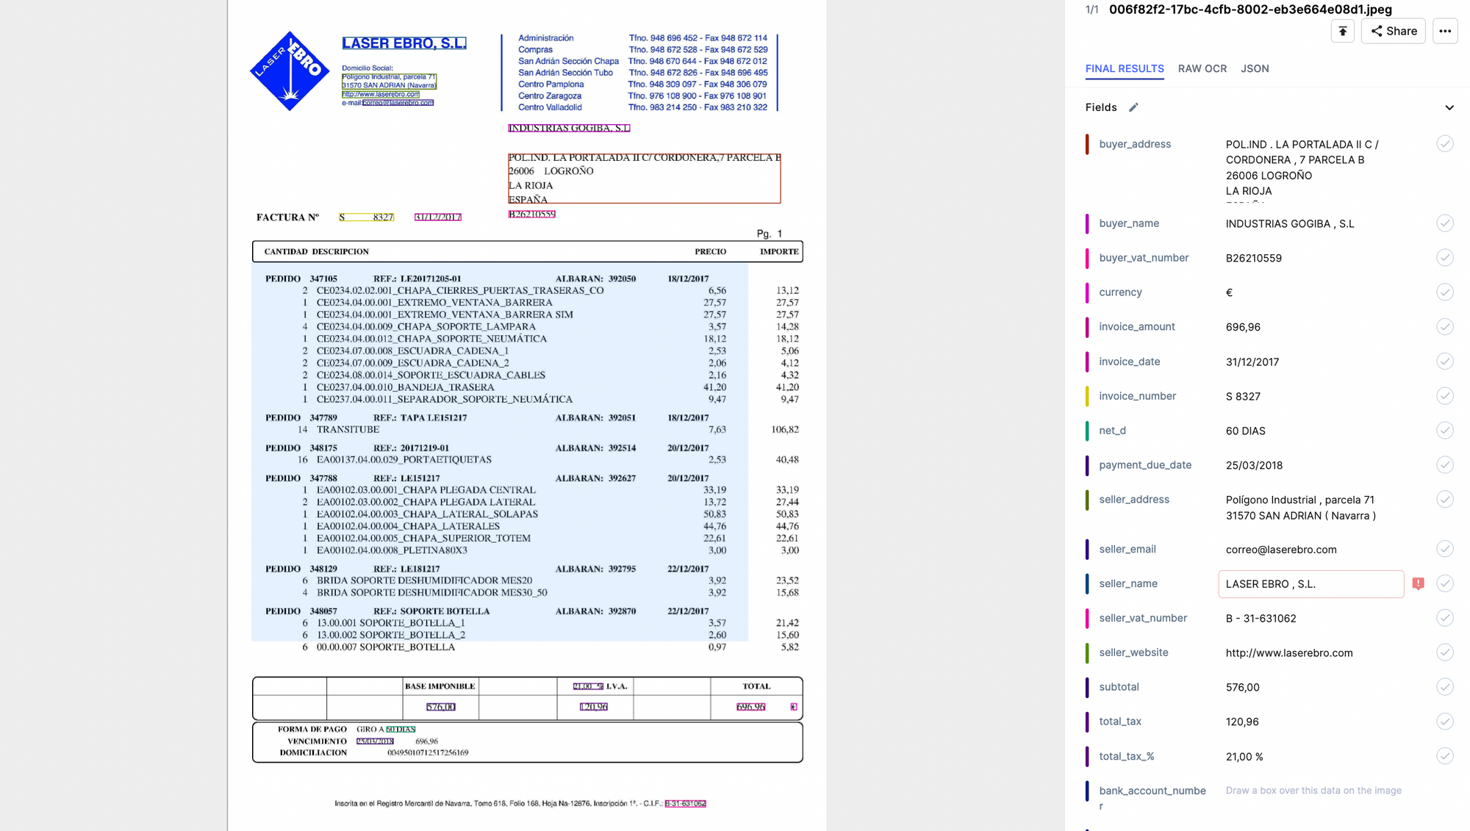The width and height of the screenshot is (1470, 831).
Task: Confirm the seller_vat_number field with its checkmark
Action: point(1445,618)
